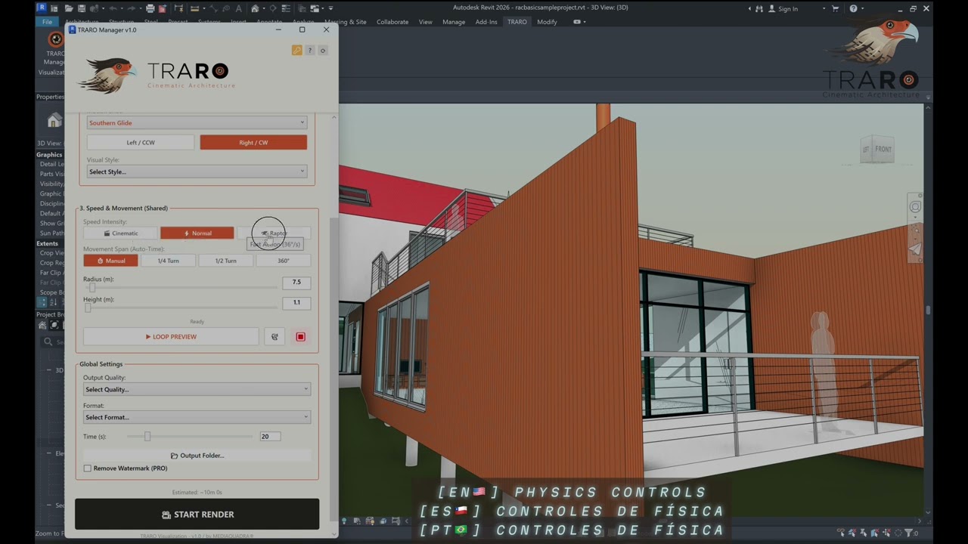Click the Revit R application logo
The height and width of the screenshot is (544, 968).
[42, 8]
